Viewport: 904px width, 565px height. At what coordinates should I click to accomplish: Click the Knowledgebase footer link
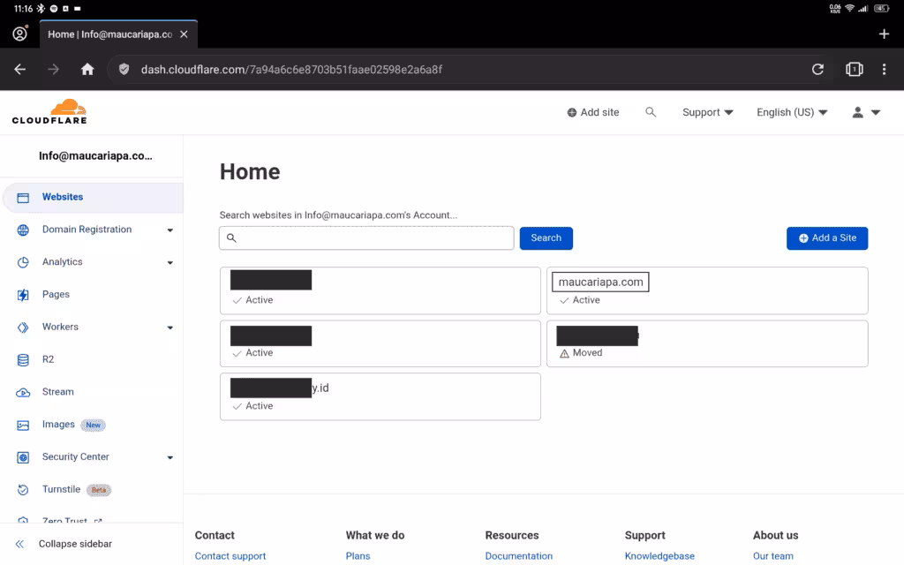pos(659,556)
